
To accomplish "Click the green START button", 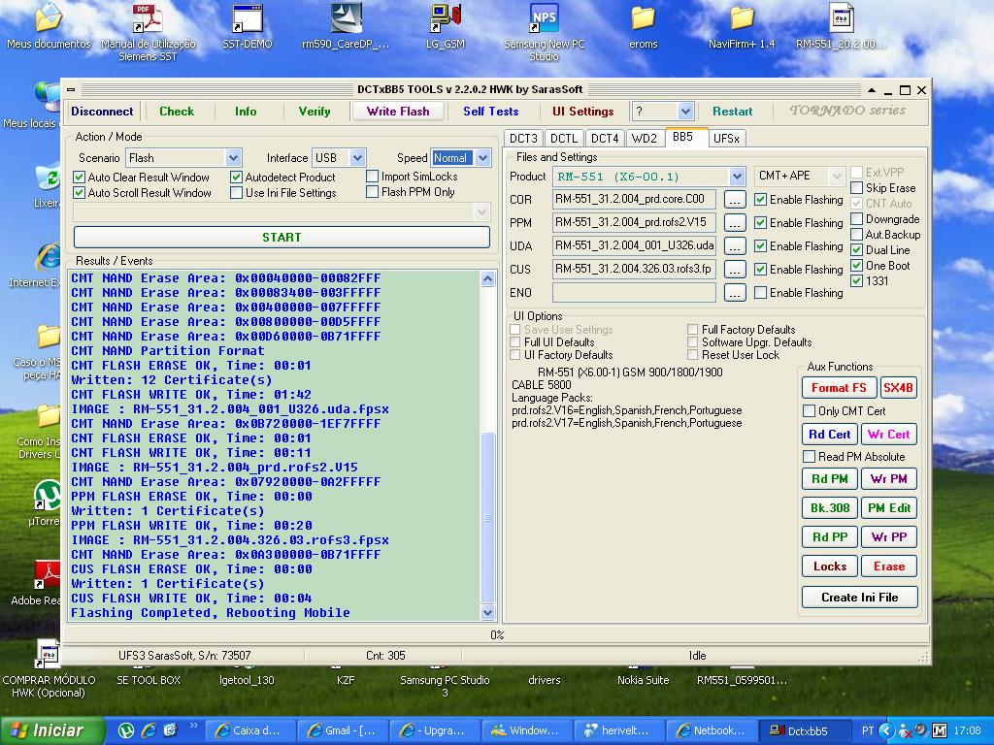I will (282, 238).
